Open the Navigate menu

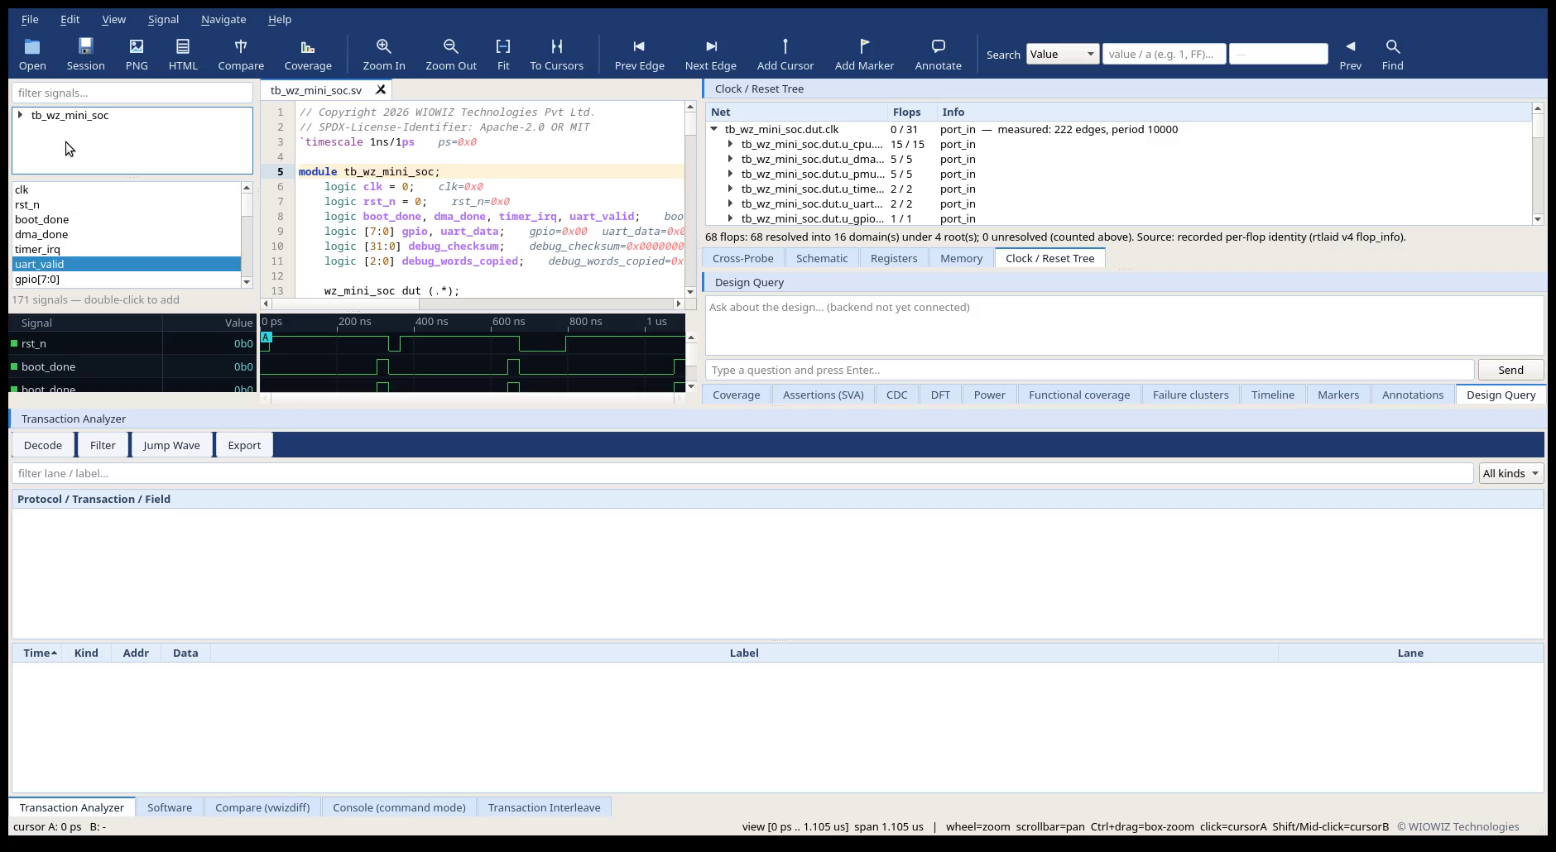(x=223, y=19)
